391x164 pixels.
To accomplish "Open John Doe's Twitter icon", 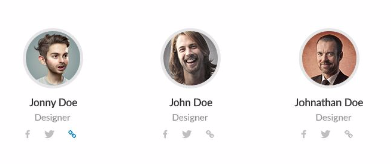I will (187, 134).
